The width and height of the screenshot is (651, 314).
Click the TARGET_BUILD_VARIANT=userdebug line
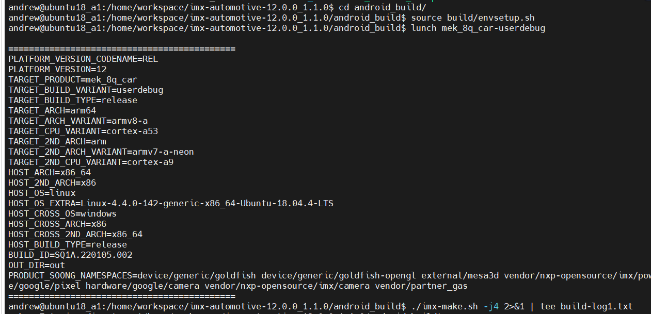(86, 90)
